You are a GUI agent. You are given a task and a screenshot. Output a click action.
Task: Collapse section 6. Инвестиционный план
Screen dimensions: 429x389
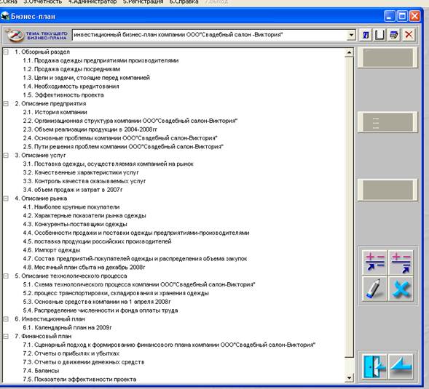pos(6,319)
